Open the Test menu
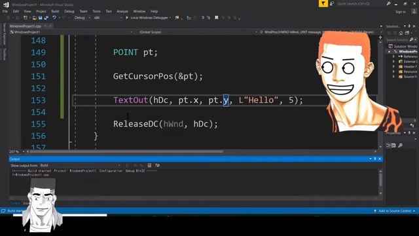The width and height of the screenshot is (419, 236). [x=109, y=11]
